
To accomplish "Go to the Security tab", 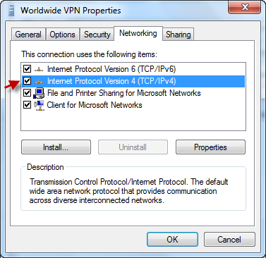I will coord(97,35).
